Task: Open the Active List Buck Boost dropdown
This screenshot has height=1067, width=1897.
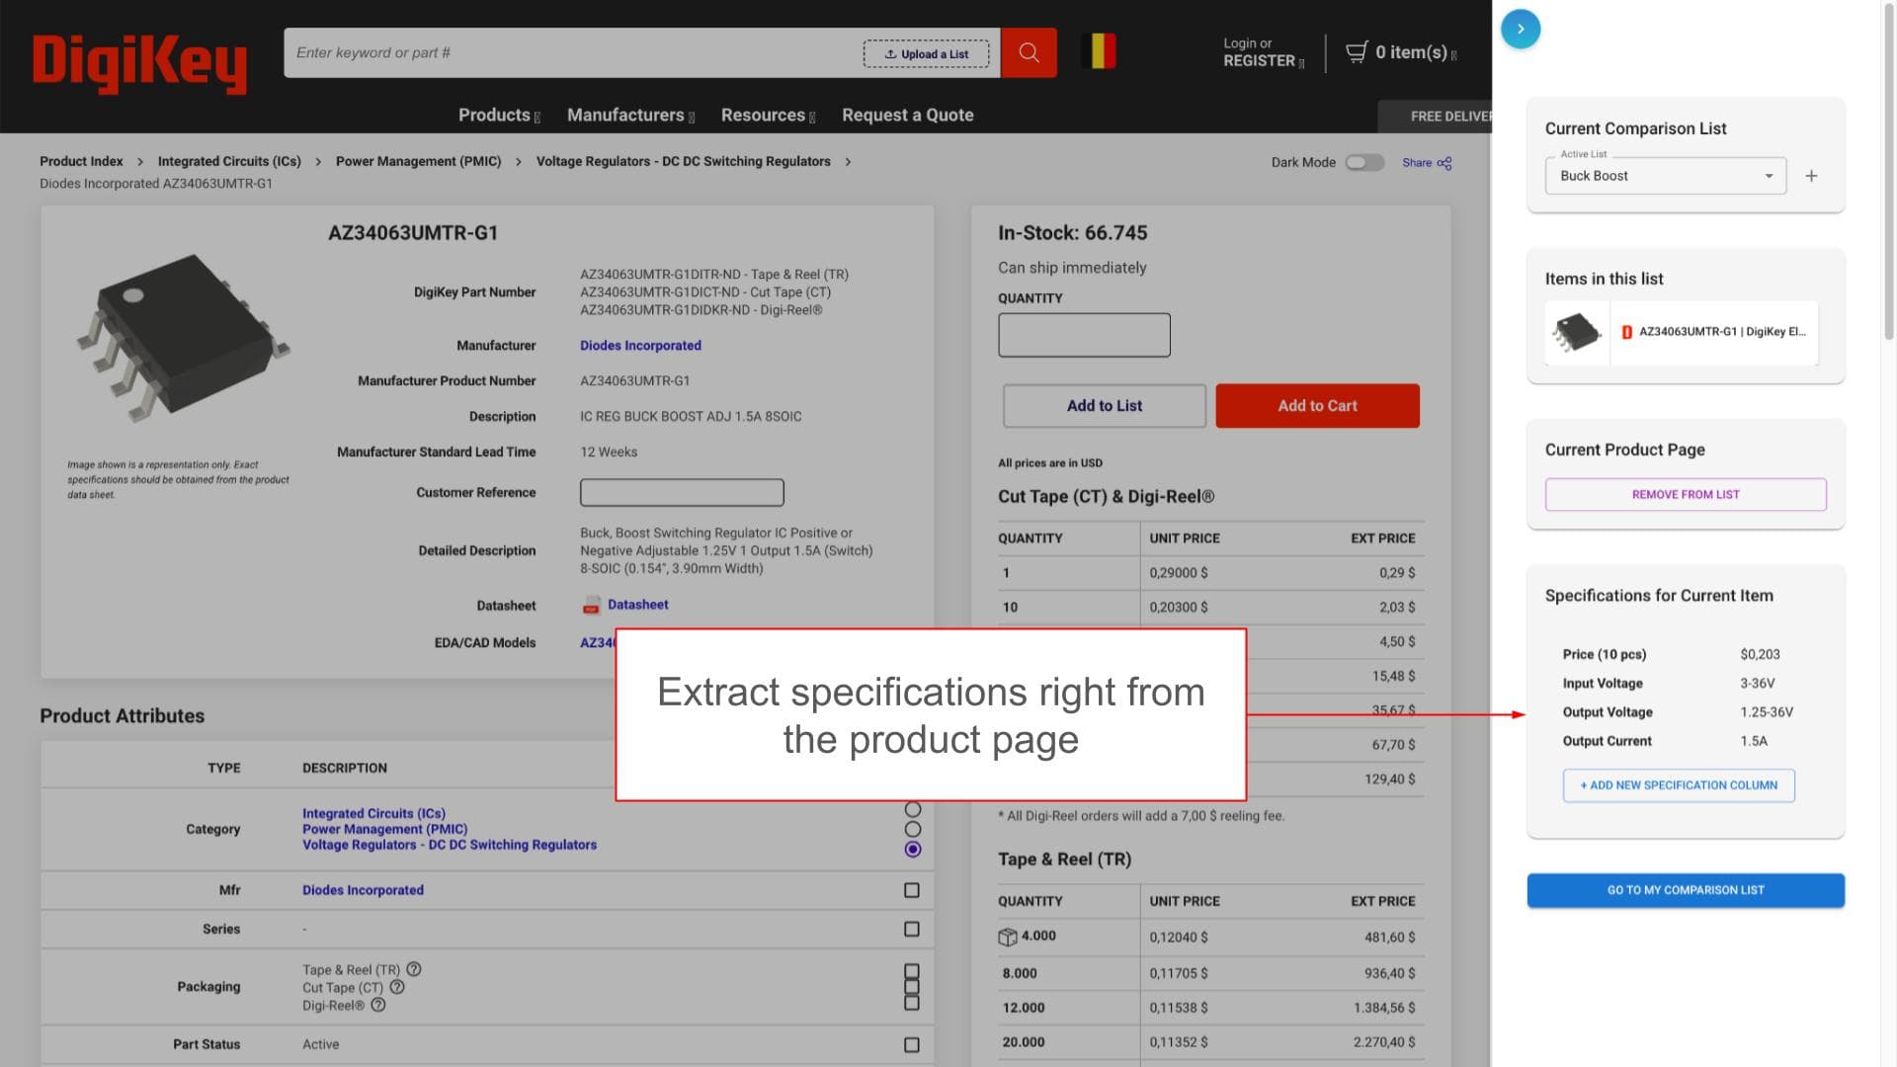Action: tap(1666, 176)
